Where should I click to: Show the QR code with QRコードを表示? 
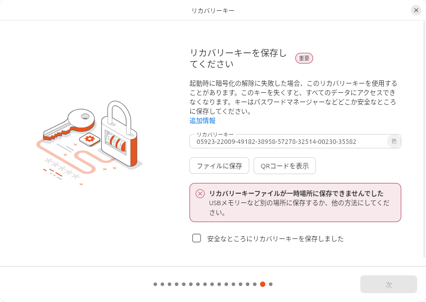284,166
